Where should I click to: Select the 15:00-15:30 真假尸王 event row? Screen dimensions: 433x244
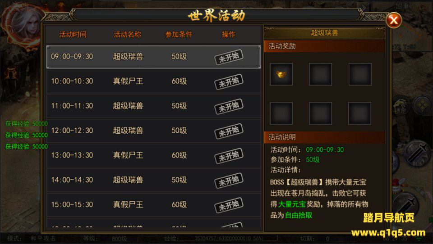tap(153, 204)
